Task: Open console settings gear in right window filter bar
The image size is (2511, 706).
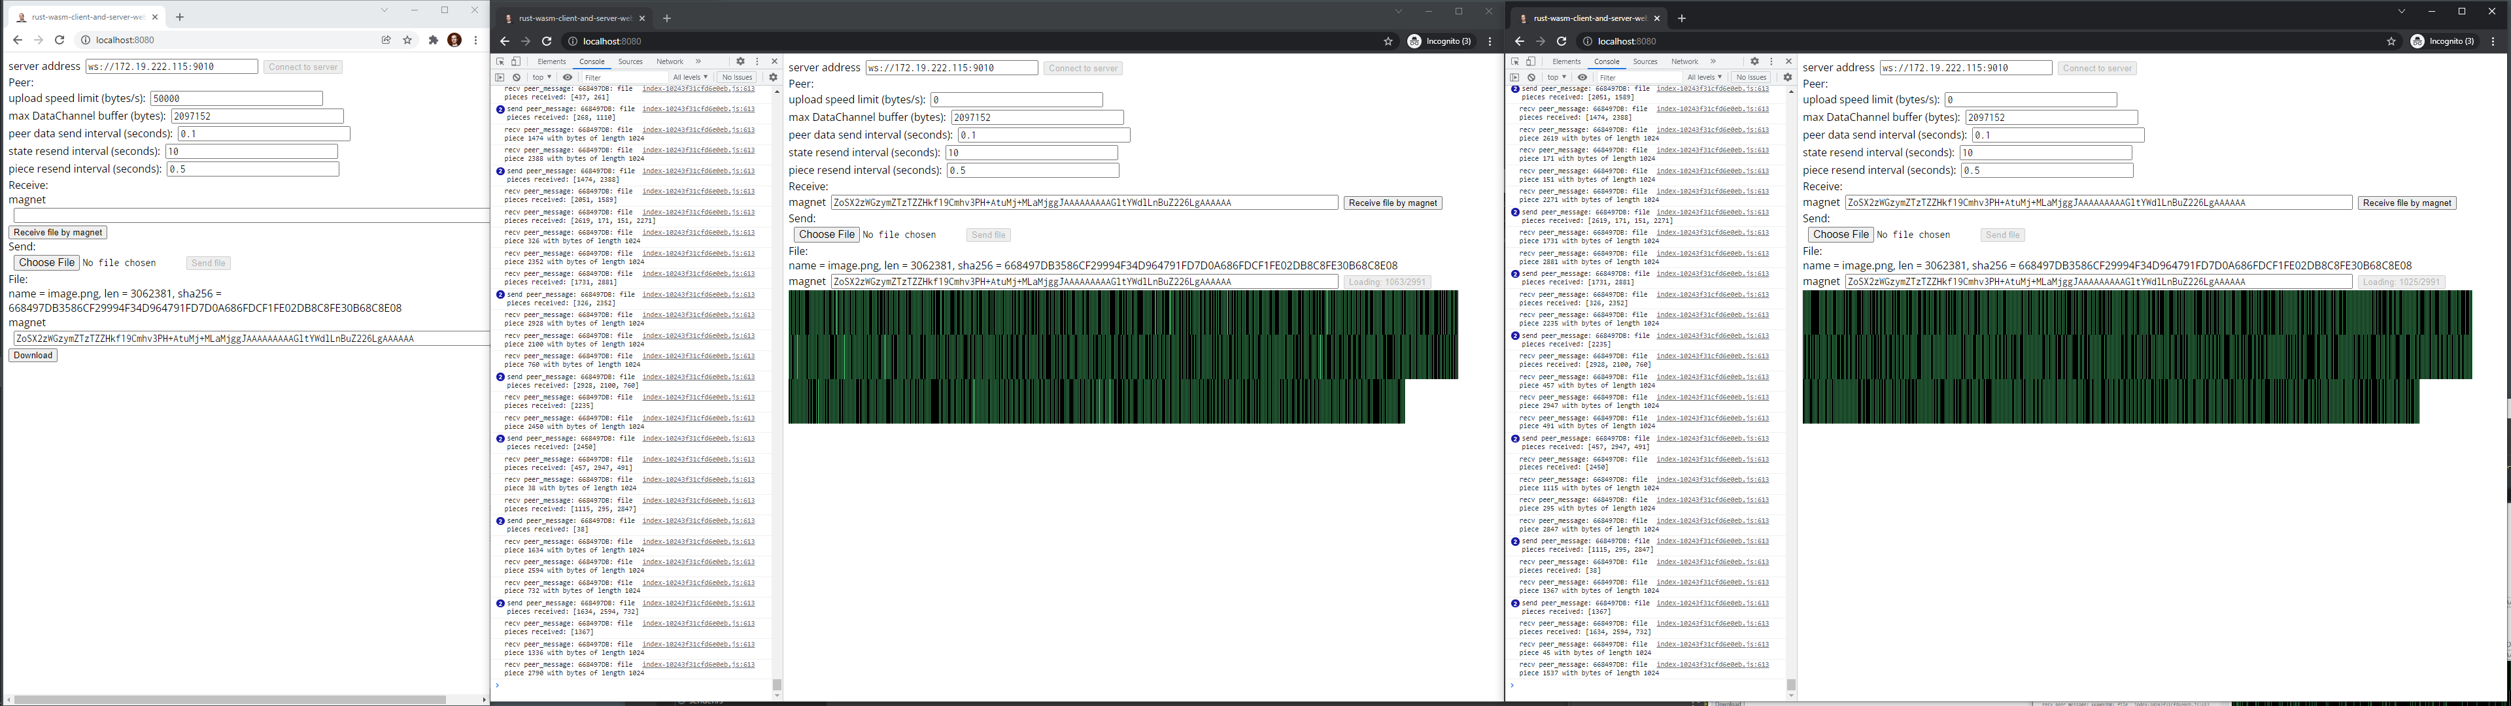Action: click(1788, 77)
